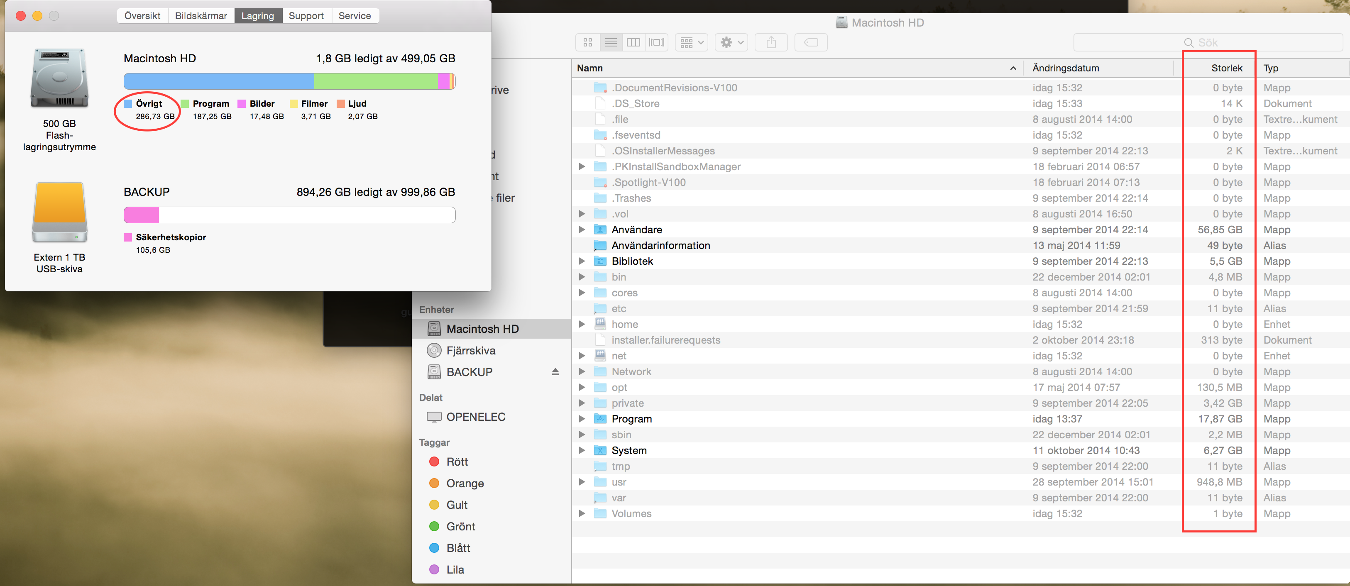Select the System folder icon
The image size is (1350, 586).
point(600,450)
